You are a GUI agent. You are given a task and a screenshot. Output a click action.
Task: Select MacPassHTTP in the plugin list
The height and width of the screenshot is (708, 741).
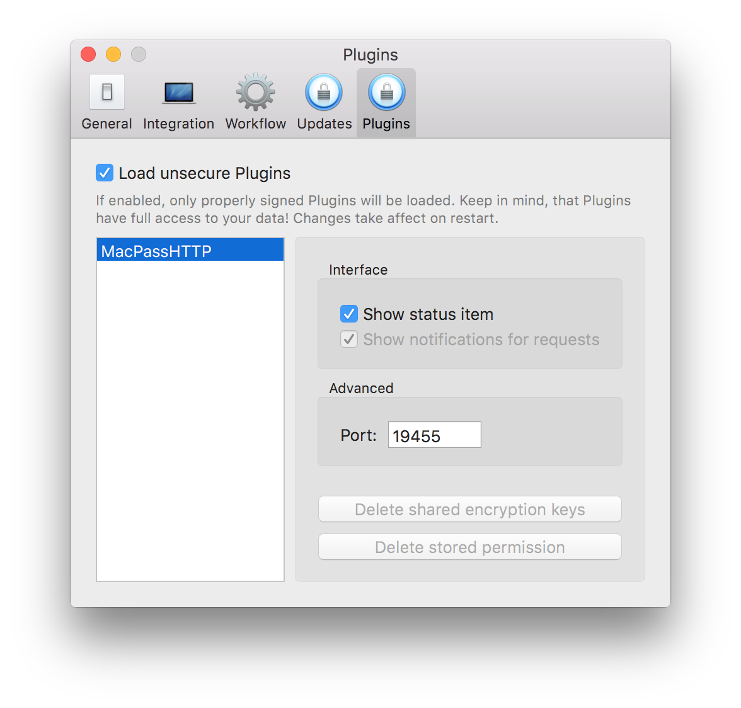point(190,250)
